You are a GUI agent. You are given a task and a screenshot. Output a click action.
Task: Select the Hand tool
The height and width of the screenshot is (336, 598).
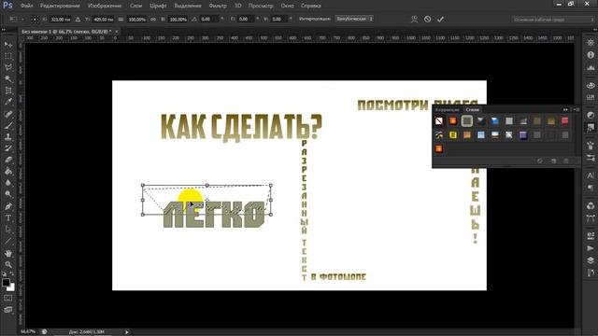8,253
